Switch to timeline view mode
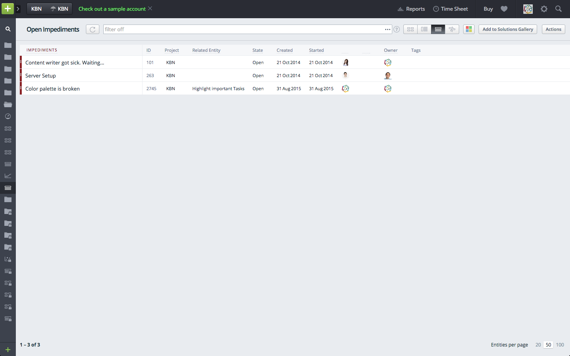 point(452,29)
